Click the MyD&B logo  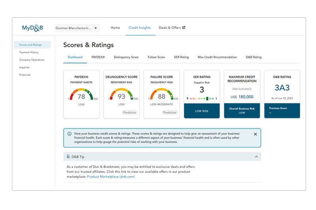33,28
